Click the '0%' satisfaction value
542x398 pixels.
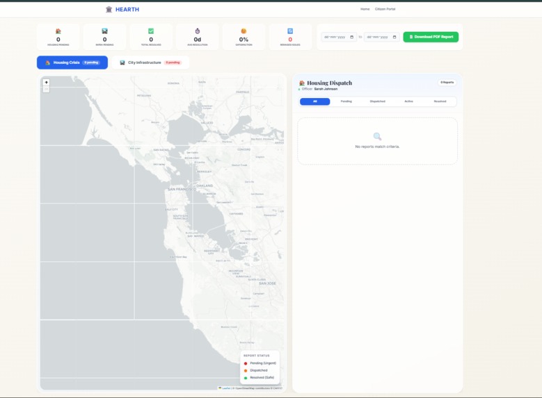pyautogui.click(x=244, y=40)
